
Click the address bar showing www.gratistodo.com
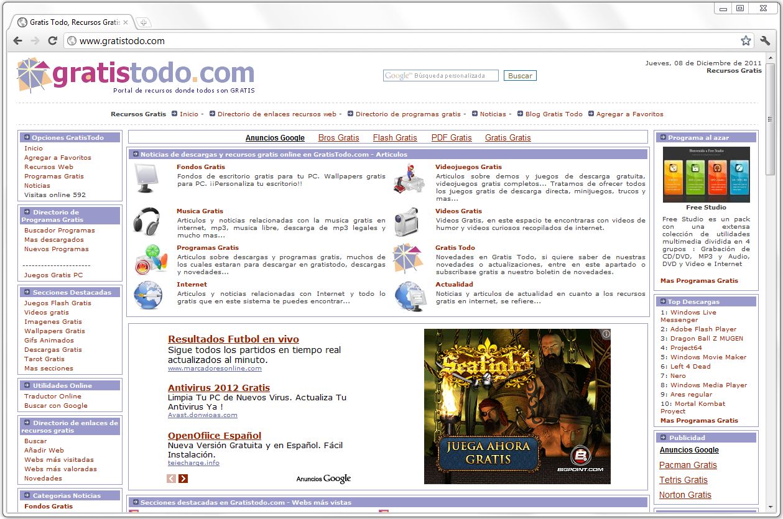[408, 41]
